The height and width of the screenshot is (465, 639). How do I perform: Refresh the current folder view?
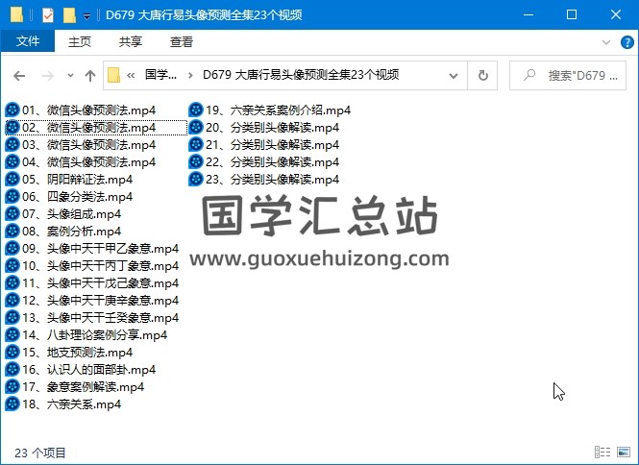[482, 75]
